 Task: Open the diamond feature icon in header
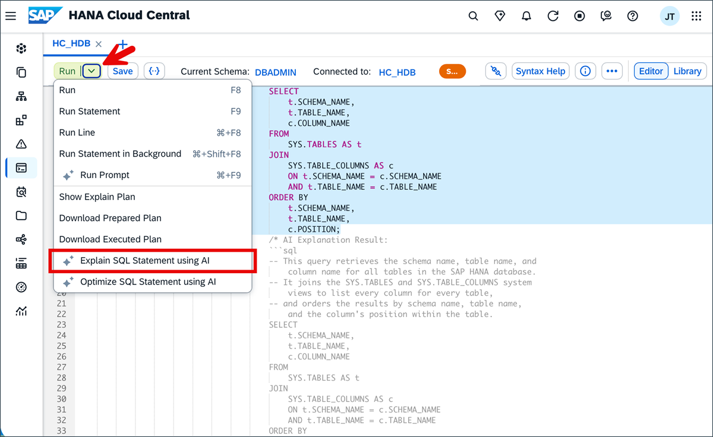500,16
